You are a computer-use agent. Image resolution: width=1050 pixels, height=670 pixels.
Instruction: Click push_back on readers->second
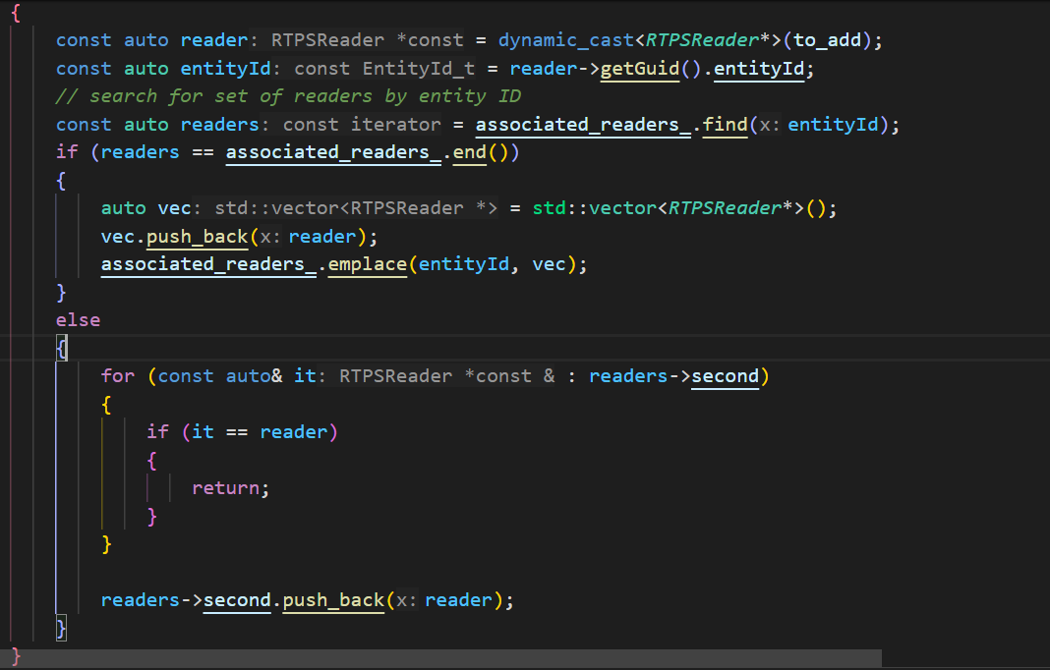[x=334, y=599]
